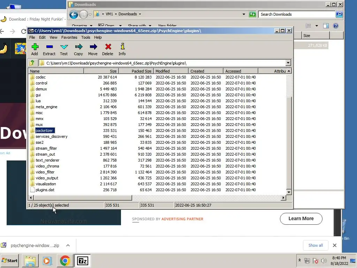Open the explorer address history dropdown
The width and height of the screenshot is (357, 268).
(x=244, y=14)
